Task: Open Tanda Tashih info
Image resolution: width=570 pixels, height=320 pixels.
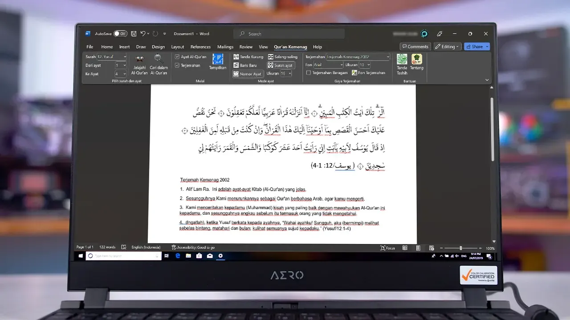Action: [x=402, y=64]
